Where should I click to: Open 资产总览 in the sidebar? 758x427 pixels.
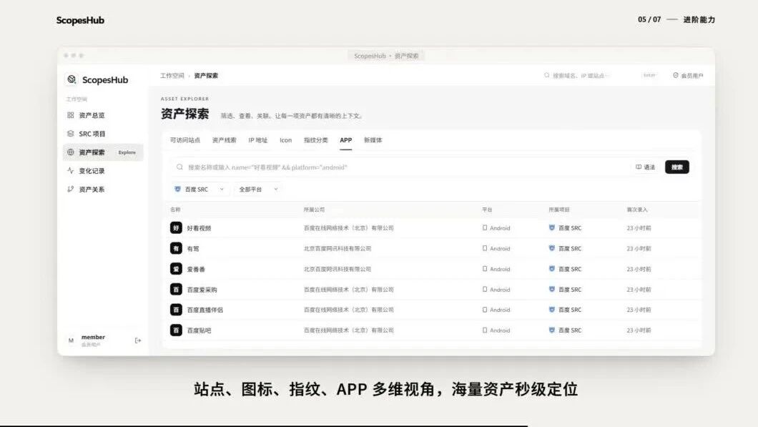tap(103, 115)
